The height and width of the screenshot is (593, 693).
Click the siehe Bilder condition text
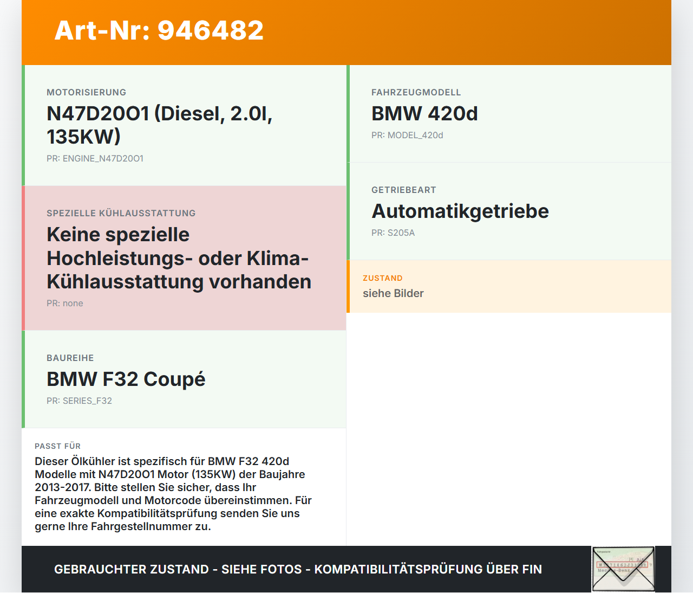click(x=393, y=293)
